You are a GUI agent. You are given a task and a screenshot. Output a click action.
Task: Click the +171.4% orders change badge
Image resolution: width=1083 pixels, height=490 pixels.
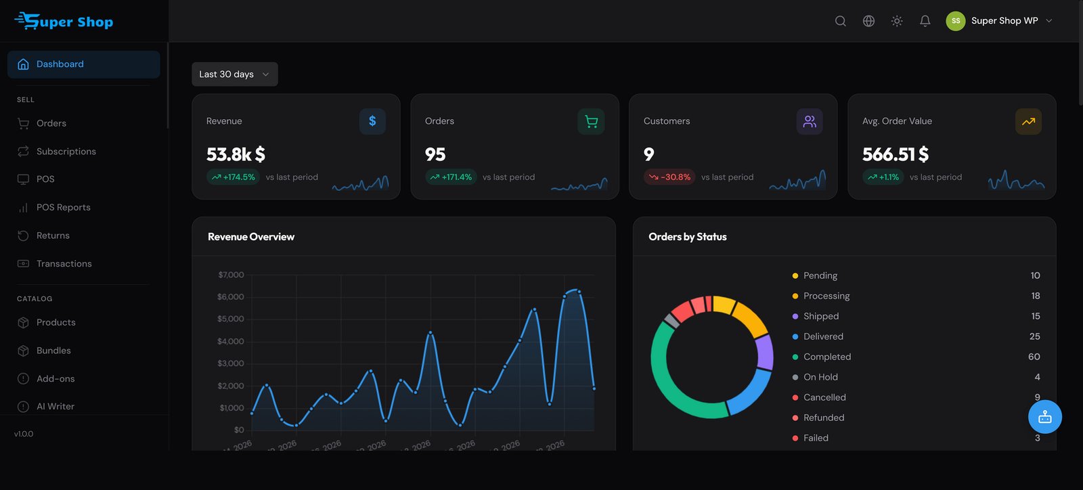(x=451, y=177)
